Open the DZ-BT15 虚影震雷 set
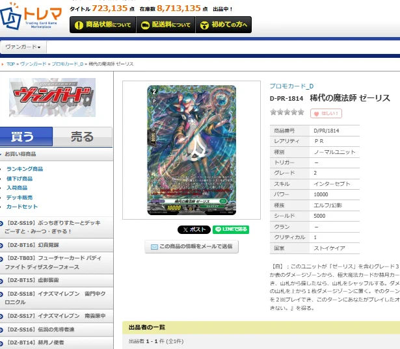This screenshot has width=400, height=349. 57,280
